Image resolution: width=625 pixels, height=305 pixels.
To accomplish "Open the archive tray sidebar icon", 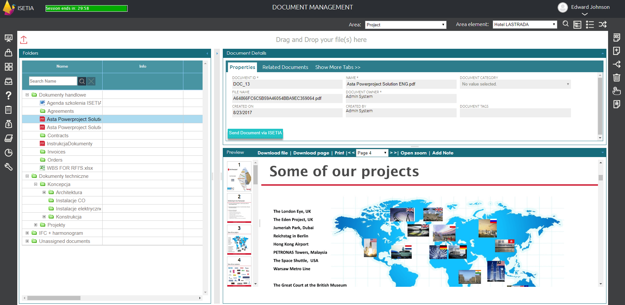I will (x=8, y=81).
